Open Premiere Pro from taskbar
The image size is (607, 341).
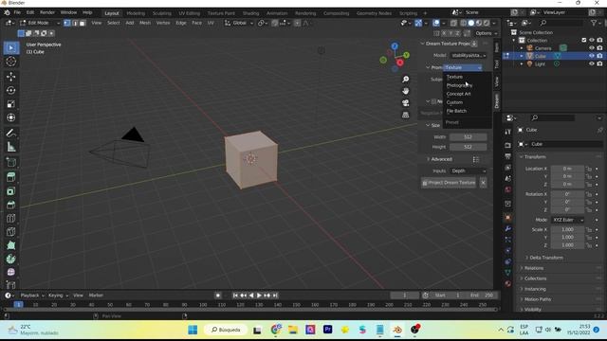[x=327, y=330]
